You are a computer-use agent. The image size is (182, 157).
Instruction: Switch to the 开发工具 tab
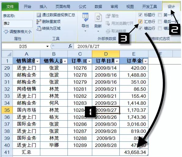click(x=150, y=7)
